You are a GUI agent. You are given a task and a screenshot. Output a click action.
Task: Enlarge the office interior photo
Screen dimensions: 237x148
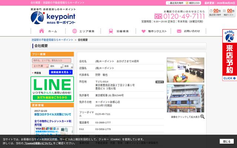pyautogui.click(x=186, y=70)
